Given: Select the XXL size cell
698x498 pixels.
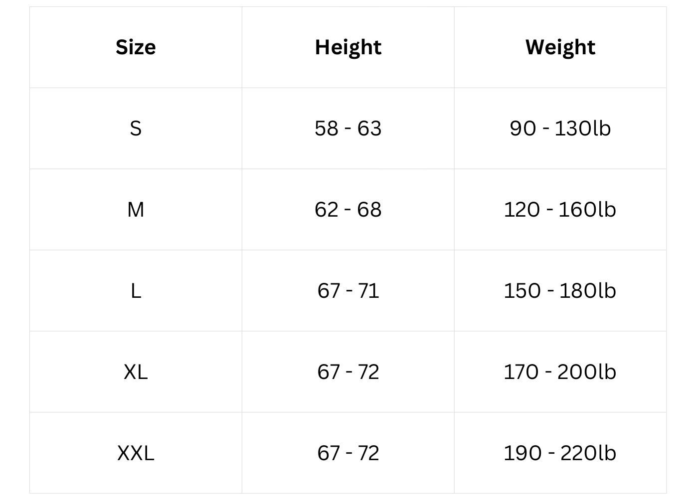Looking at the screenshot, I should click(x=136, y=453).
